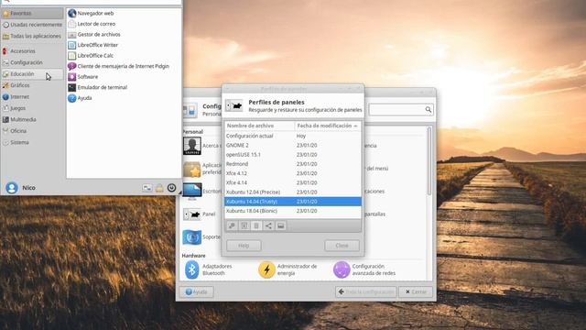Open the Configuración category
Viewport: 586px width, 330px height.
32,62
